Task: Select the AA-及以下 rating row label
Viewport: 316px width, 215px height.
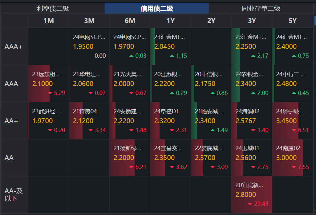Action: click(x=13, y=194)
